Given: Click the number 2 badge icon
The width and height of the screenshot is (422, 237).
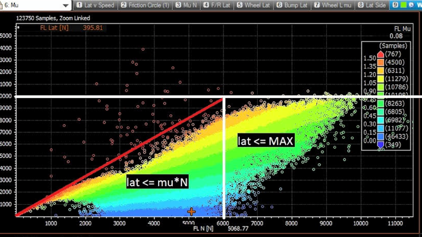Looking at the screenshot, I should (124, 5).
